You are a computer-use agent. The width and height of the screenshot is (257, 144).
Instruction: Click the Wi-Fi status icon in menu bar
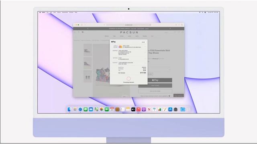pyautogui.click(x=200, y=12)
